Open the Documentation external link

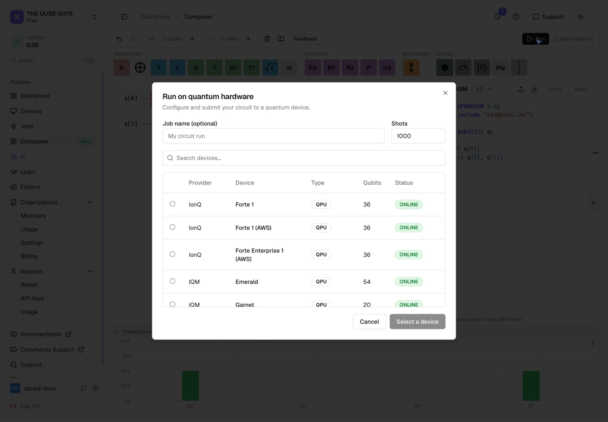41,334
